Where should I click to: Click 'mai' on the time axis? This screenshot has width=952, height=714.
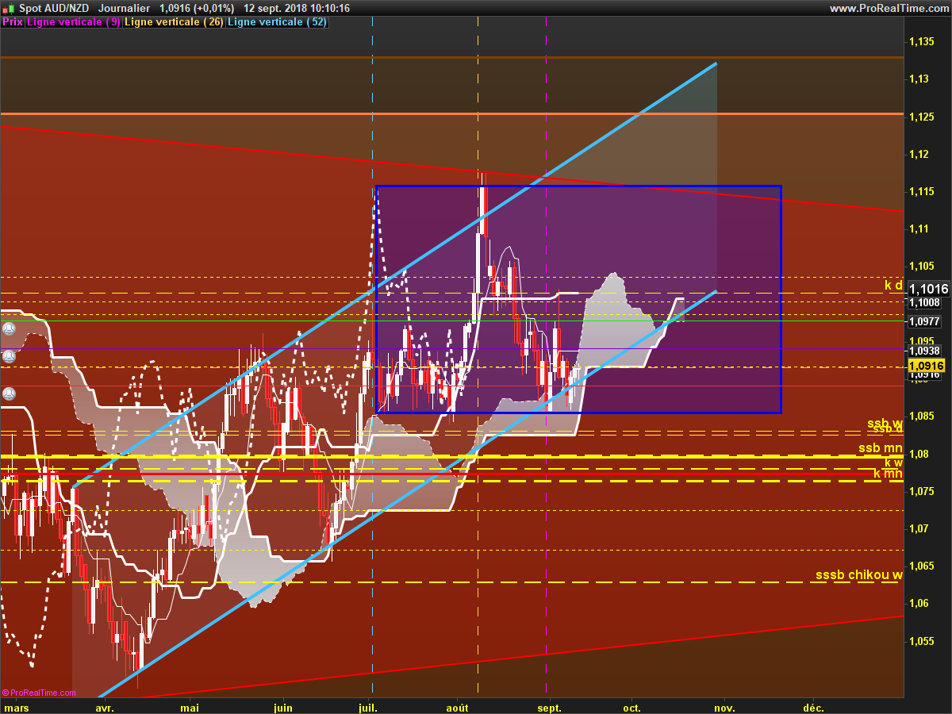click(x=190, y=707)
